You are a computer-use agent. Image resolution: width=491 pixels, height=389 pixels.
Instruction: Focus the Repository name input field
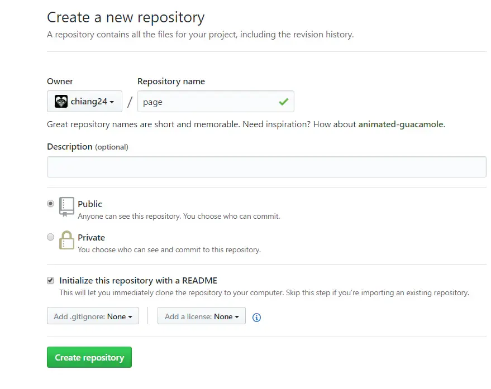(x=207, y=102)
